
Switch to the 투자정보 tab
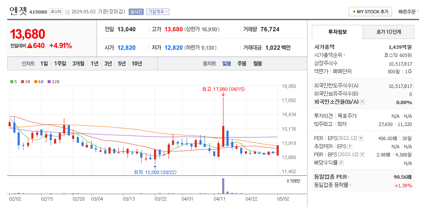pyautogui.click(x=338, y=32)
